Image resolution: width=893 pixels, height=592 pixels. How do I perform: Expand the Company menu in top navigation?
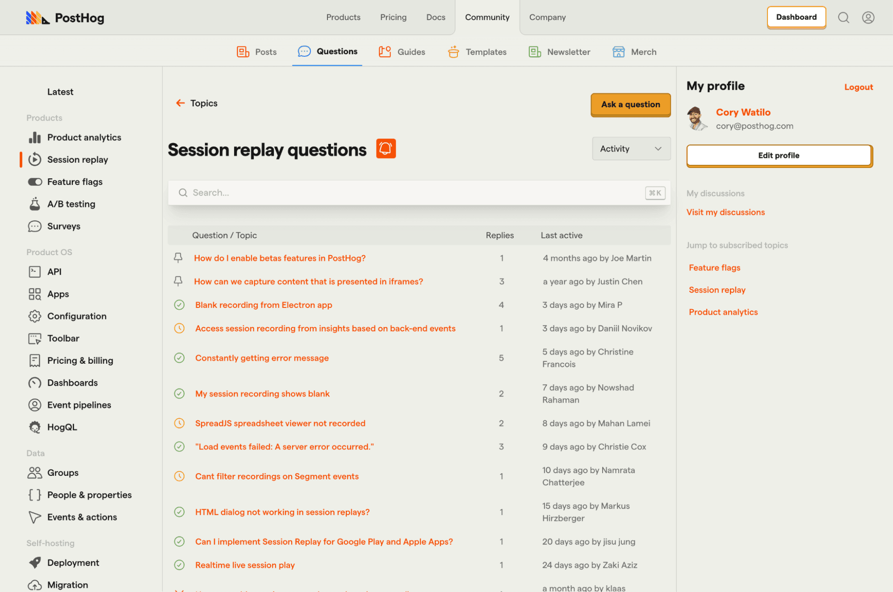click(547, 17)
